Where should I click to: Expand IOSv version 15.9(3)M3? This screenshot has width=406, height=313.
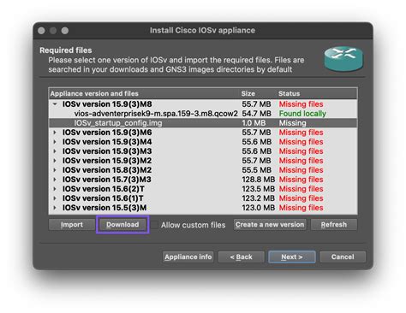point(55,151)
